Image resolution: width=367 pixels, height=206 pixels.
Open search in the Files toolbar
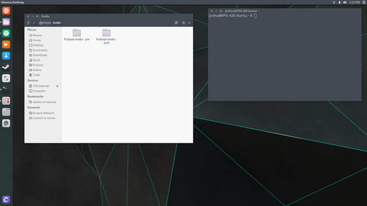[x=176, y=23]
